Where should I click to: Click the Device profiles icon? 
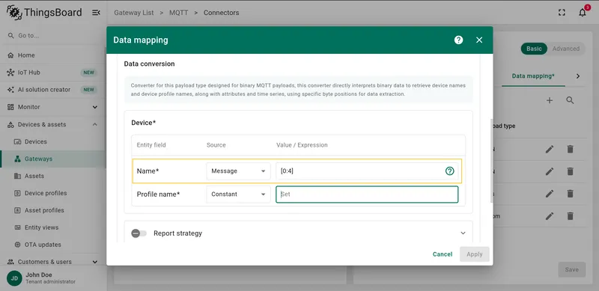pos(17,193)
